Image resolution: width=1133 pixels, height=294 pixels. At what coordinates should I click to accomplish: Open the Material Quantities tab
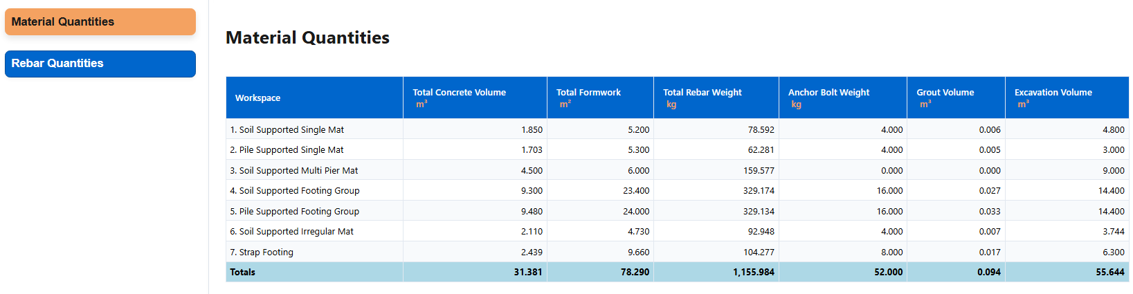point(100,22)
